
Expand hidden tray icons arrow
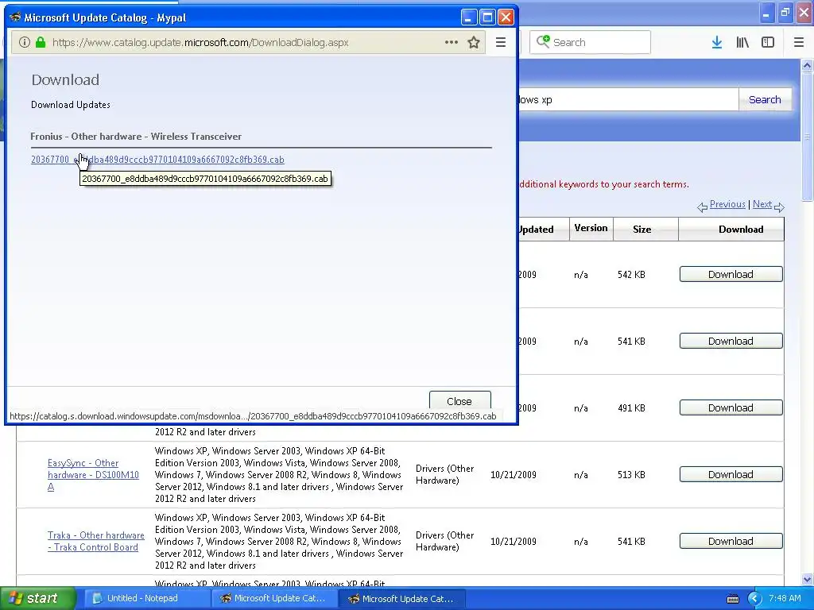(x=754, y=599)
